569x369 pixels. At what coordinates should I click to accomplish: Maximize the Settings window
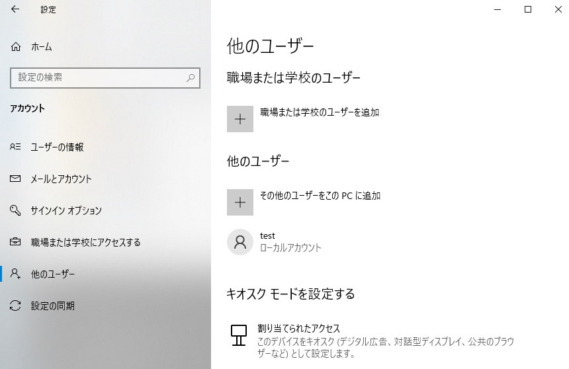[528, 9]
